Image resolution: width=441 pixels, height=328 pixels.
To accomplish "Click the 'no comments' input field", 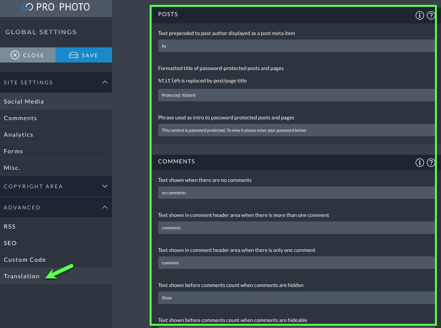I will 296,193.
